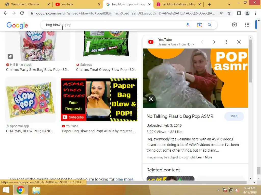
Task: Open CHARMS, BLOW POP, CAND... Spoonful result
Action: (30, 131)
